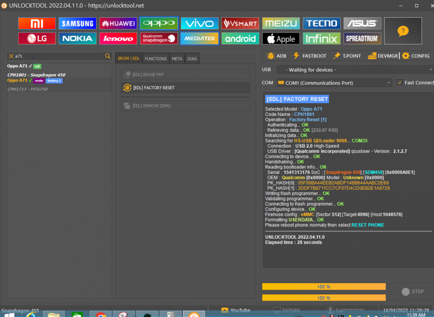Toggle the Fast Connect checkbox
The height and width of the screenshot is (317, 434).
tap(400, 83)
